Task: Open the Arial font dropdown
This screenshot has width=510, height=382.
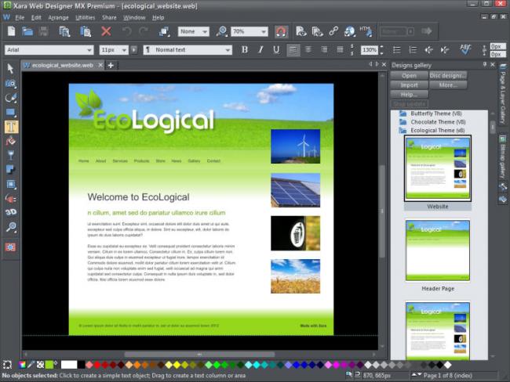Action: (x=89, y=50)
